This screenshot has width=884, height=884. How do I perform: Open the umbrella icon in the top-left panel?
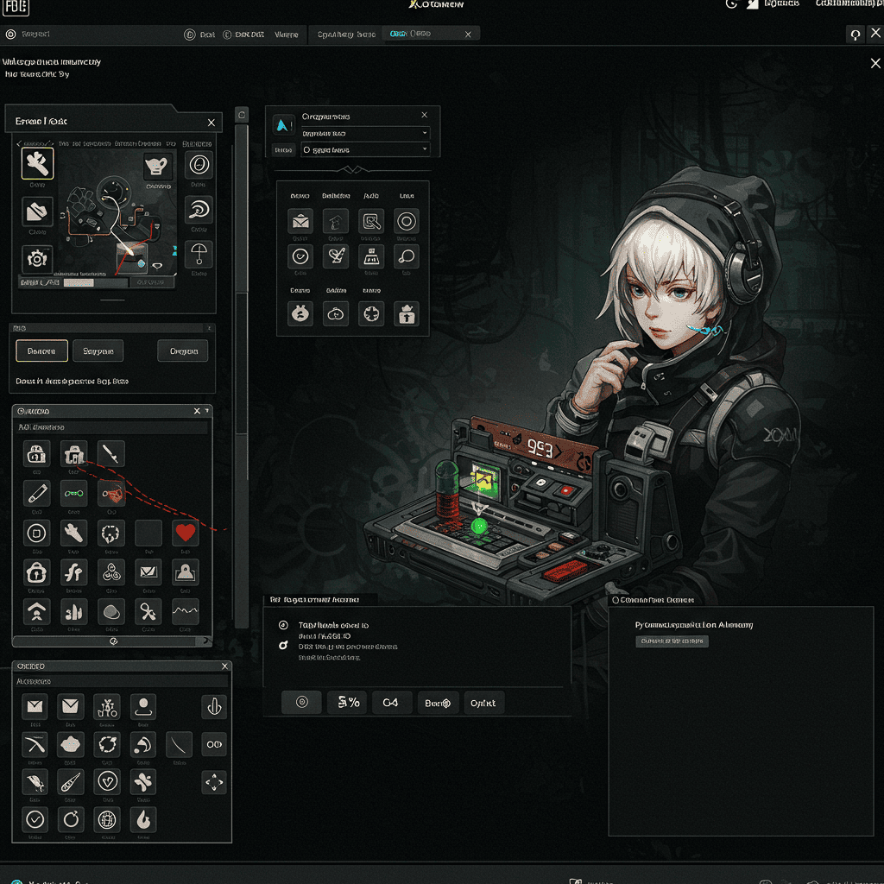pos(199,254)
